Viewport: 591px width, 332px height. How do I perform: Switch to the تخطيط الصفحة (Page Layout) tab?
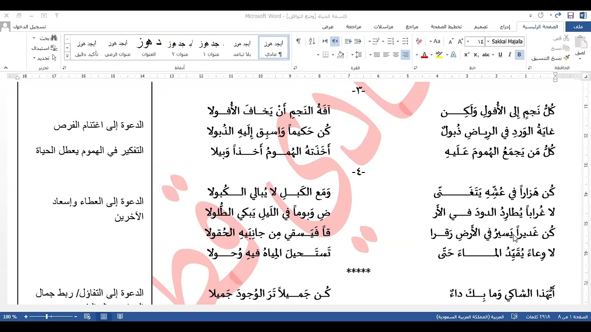click(x=446, y=27)
